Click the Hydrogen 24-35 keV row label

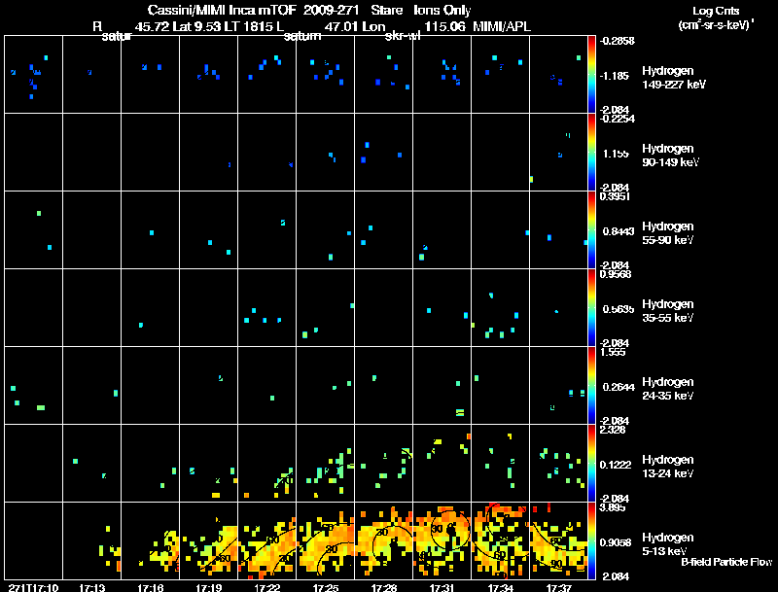[668, 389]
